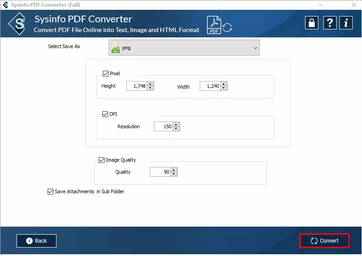Click the 'Resolution' label

(x=129, y=126)
